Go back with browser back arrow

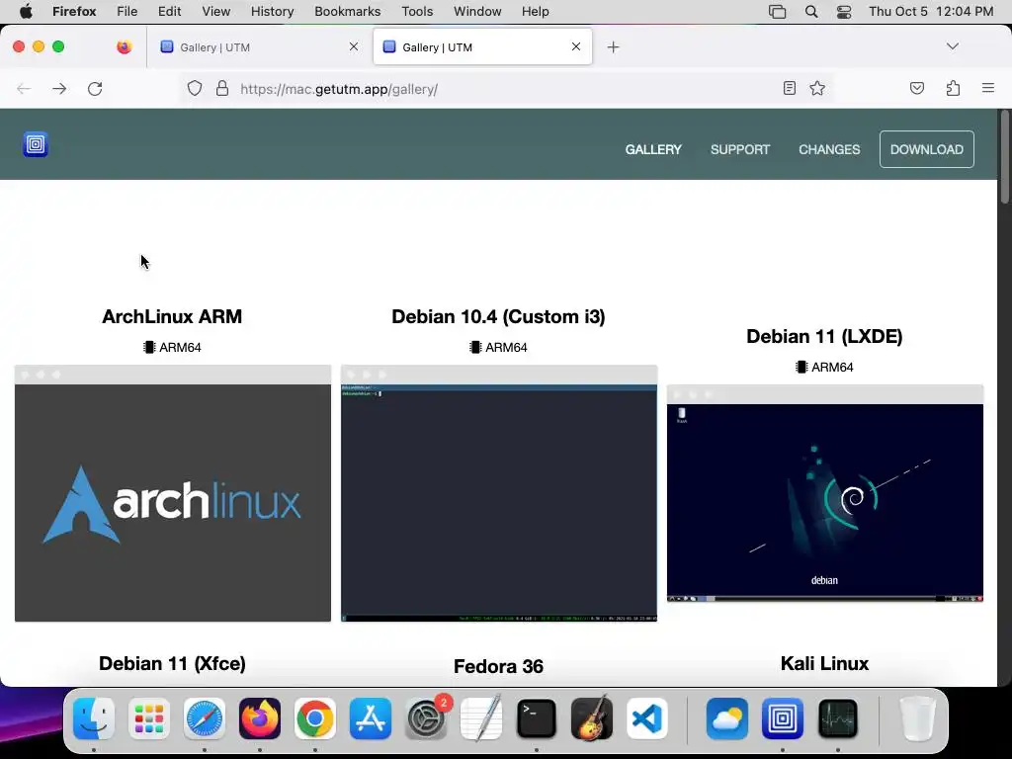[x=24, y=89]
